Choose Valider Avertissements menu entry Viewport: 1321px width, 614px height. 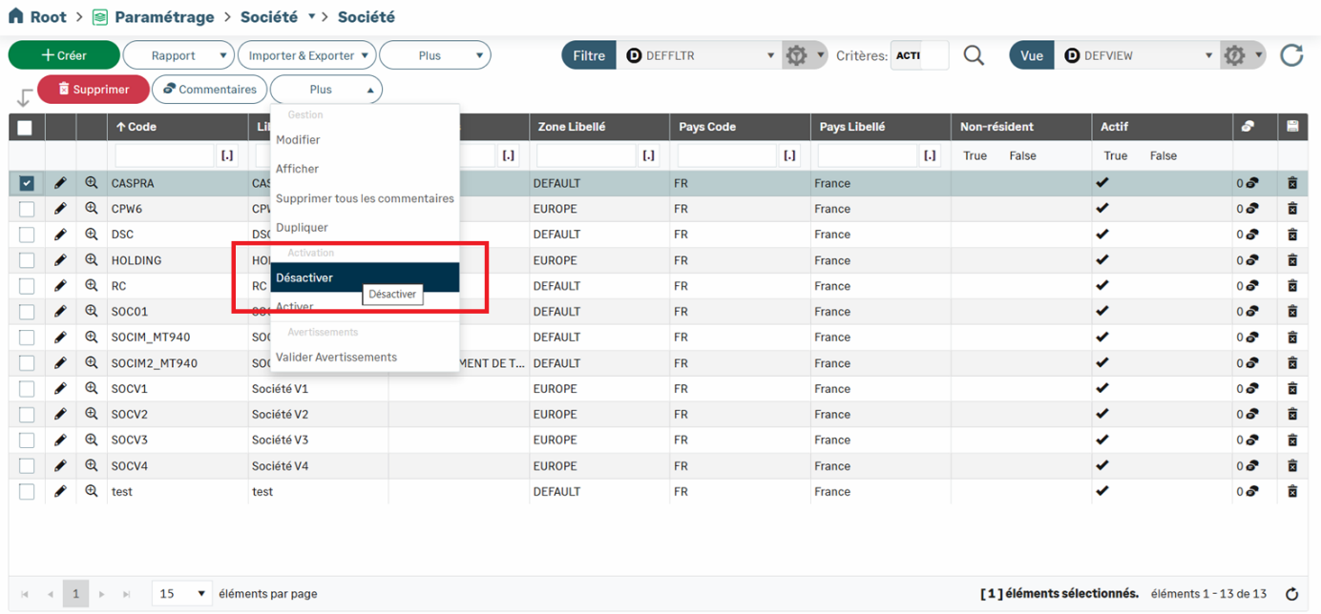pos(336,358)
